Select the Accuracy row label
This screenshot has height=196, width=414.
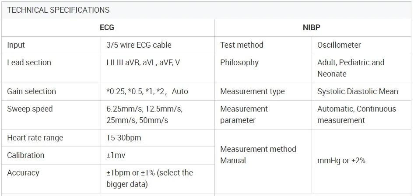(23, 173)
